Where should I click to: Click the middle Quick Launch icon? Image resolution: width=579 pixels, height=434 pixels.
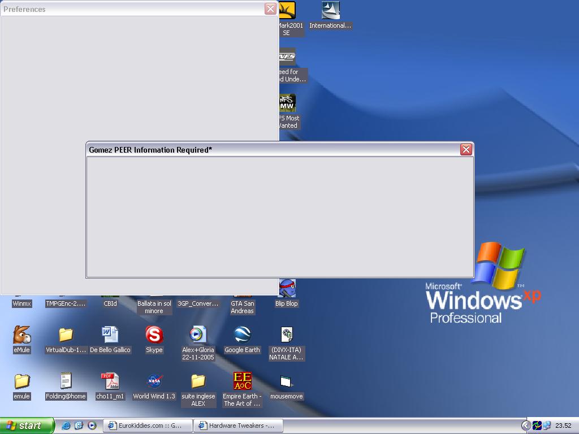click(x=79, y=426)
